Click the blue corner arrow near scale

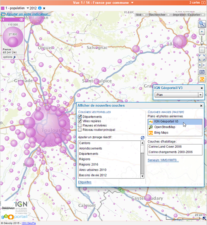[x=205, y=218]
